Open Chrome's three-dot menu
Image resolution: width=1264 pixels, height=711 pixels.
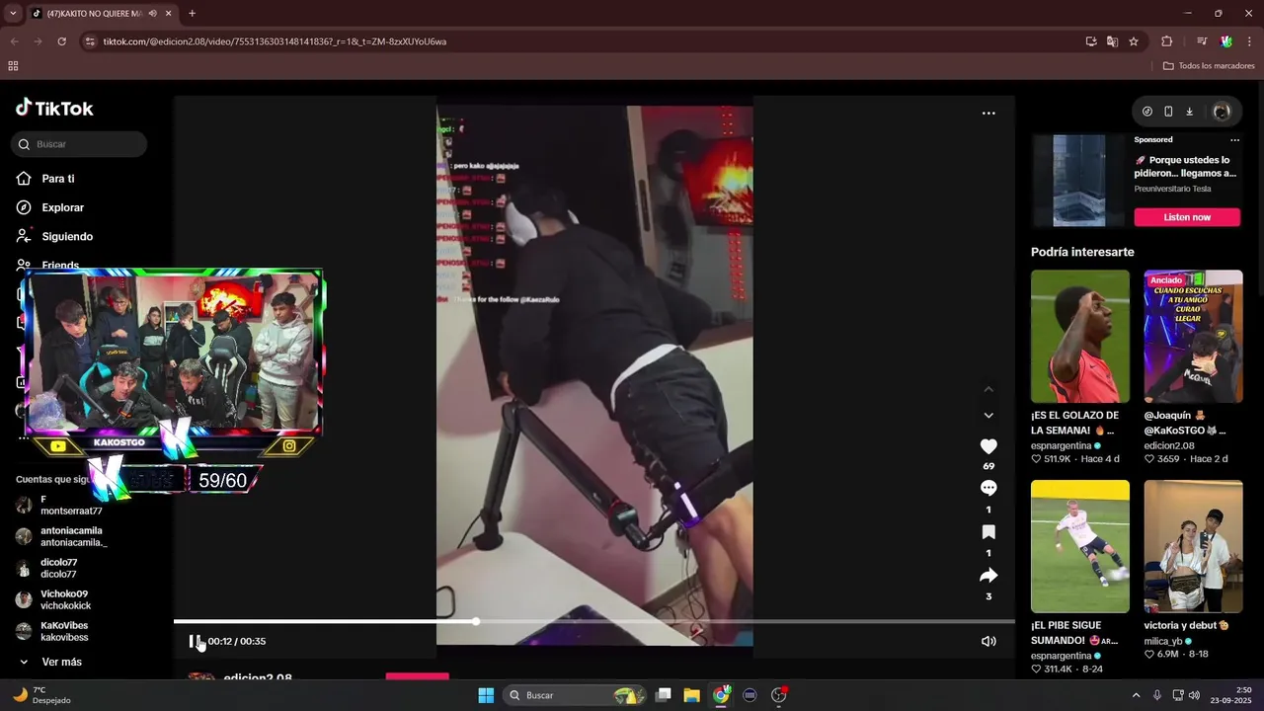(1250, 41)
